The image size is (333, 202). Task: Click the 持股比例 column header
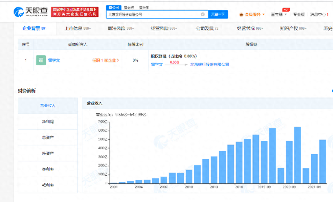(135, 44)
